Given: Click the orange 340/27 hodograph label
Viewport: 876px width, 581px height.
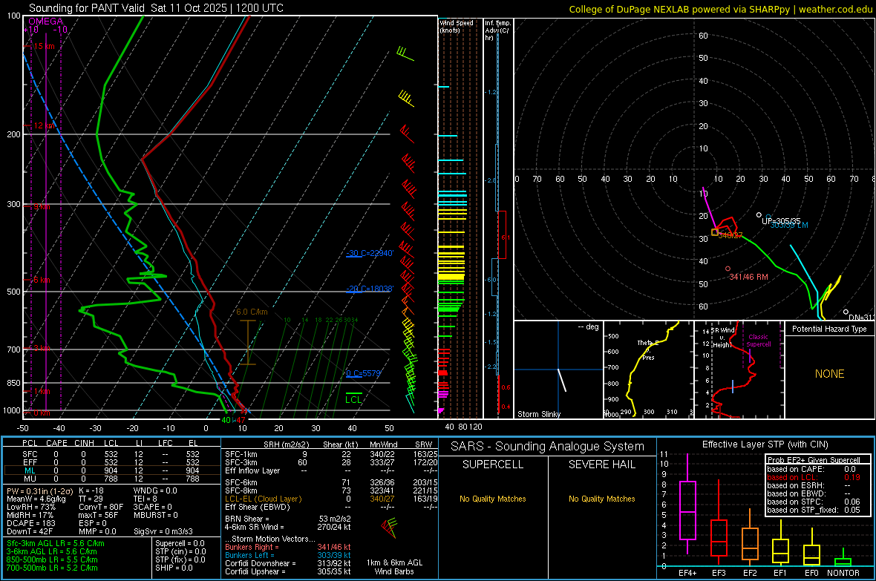Looking at the screenshot, I should point(730,235).
